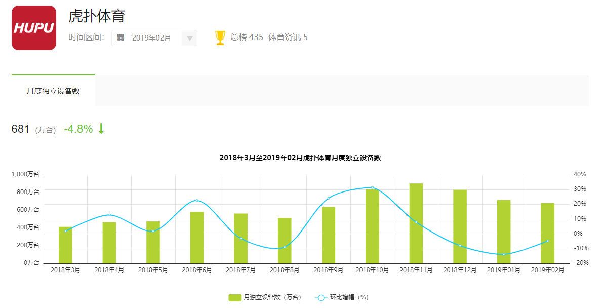Screen dimensions: 601x308
Task: Click the 2018年6月 green bar
Action: (x=197, y=238)
